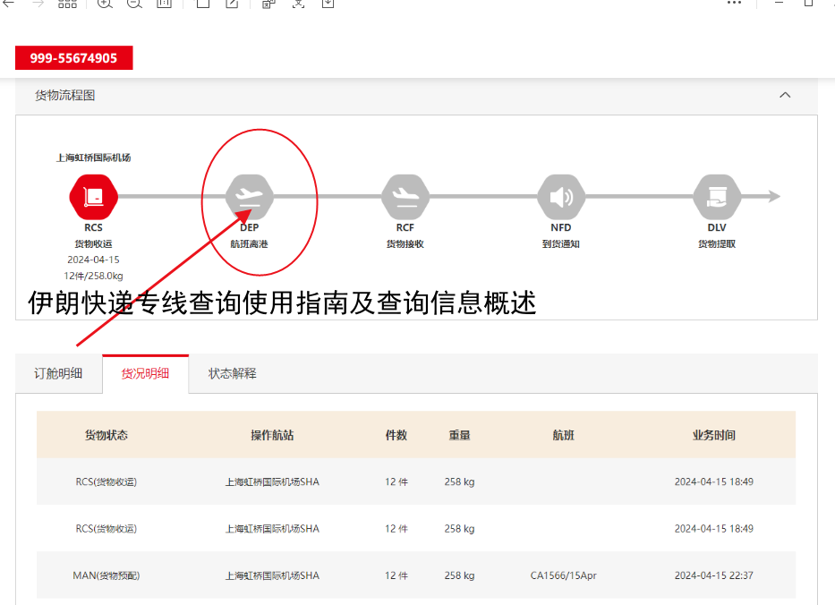Screen dimensions: 835x605
Task: Collapse the 货物流程图 section chevron
Action: click(785, 95)
